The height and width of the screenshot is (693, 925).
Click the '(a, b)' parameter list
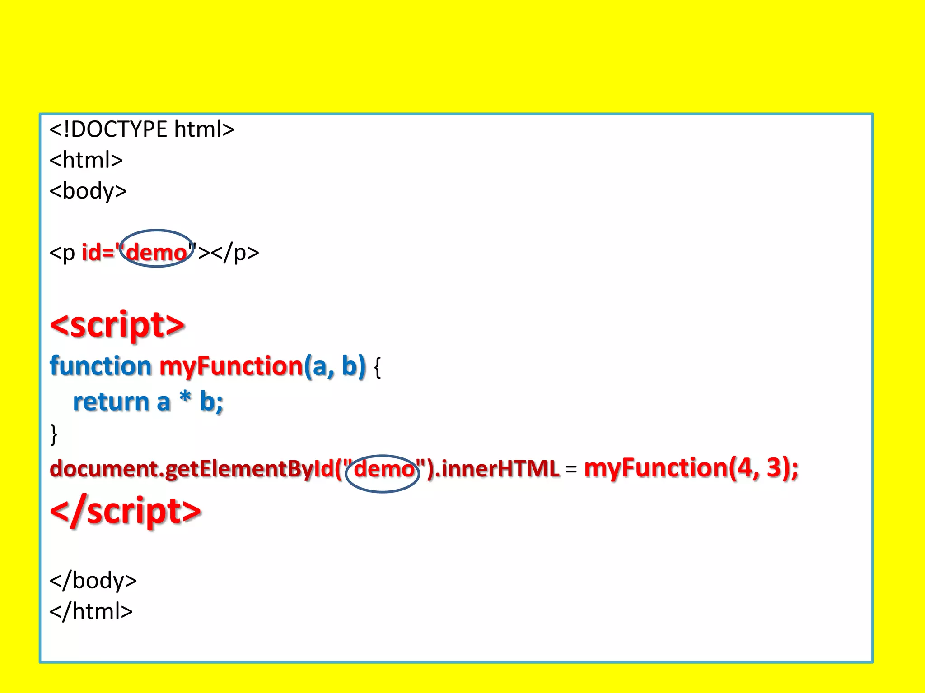(335, 366)
